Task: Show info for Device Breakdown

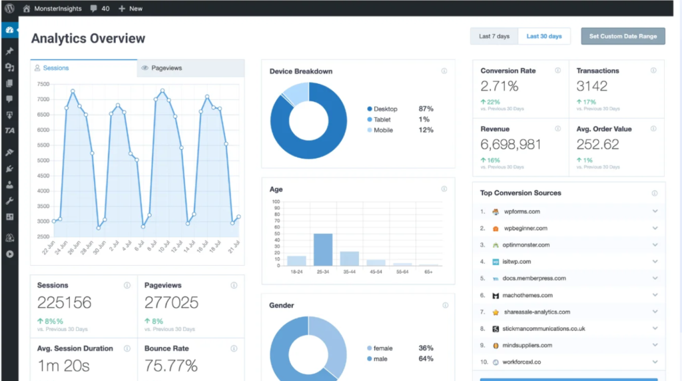Action: point(444,71)
